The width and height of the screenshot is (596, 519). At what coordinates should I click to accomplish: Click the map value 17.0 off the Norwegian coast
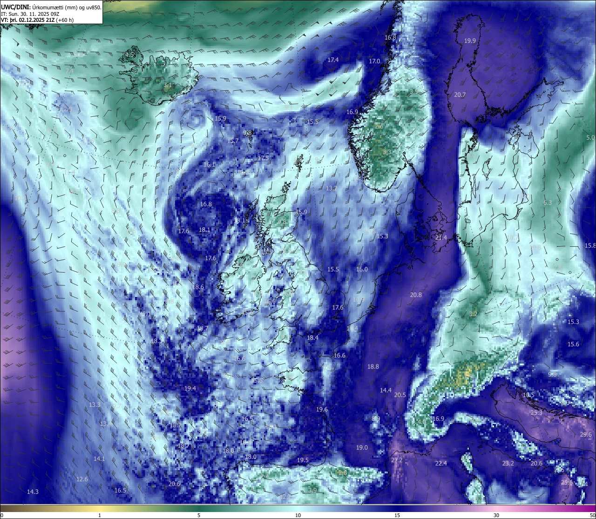[x=374, y=61]
